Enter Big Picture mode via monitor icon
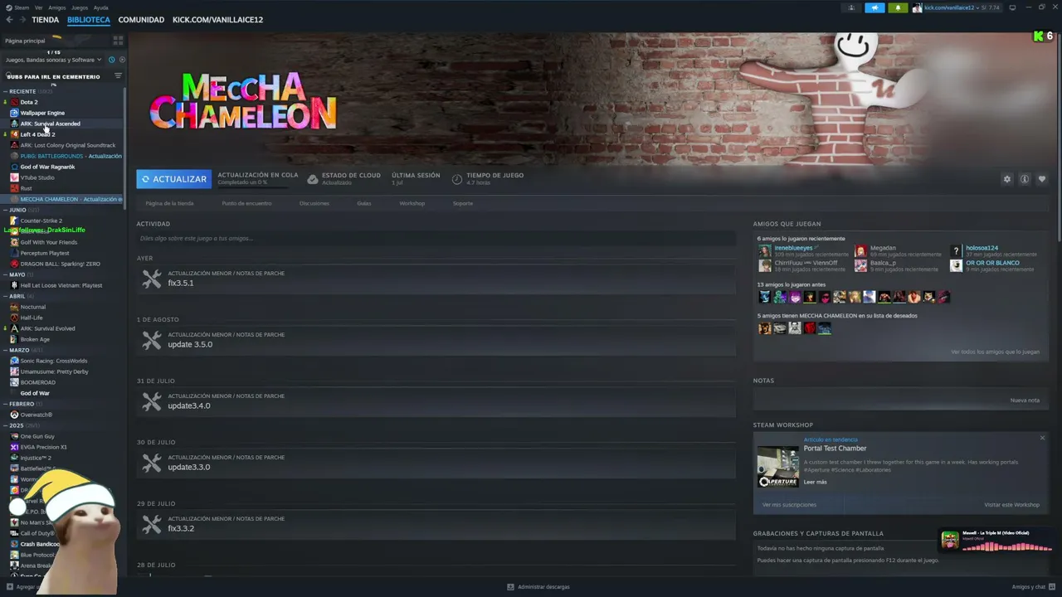The image size is (1062, 597). (1012, 7)
